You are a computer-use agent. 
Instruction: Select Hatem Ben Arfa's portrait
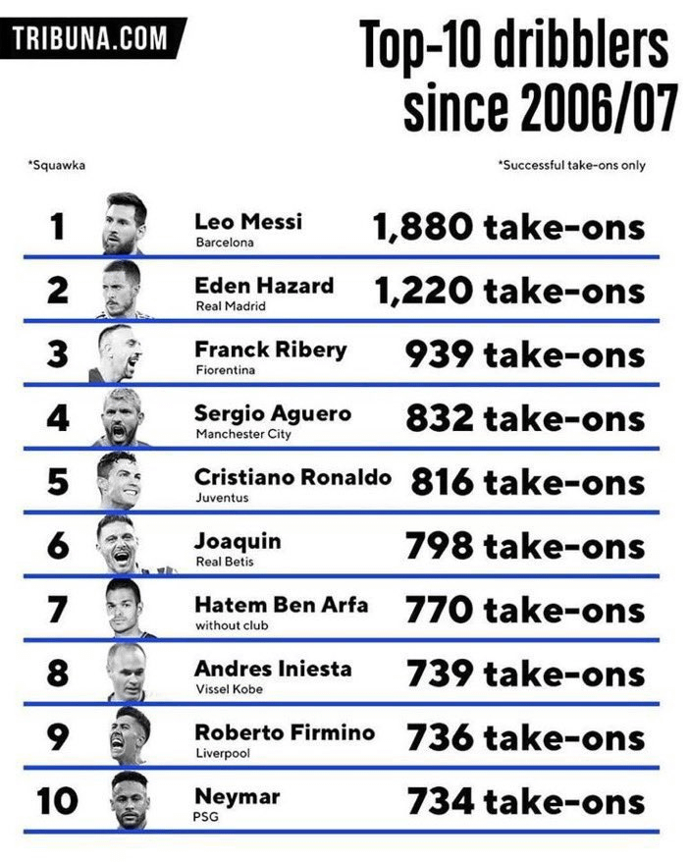tap(128, 608)
